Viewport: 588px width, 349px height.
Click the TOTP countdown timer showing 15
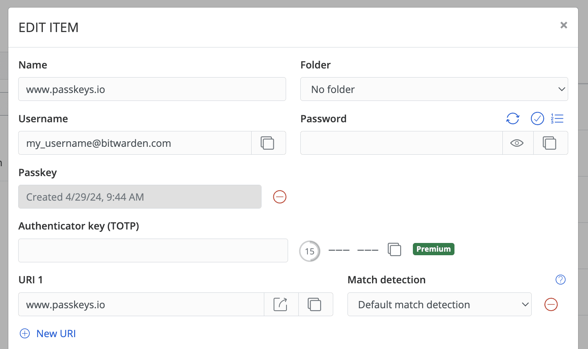click(309, 251)
